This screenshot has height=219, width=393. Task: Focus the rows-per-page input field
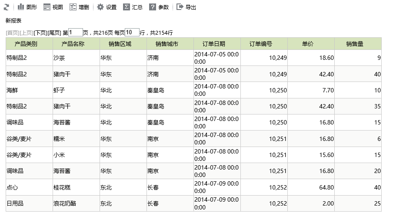(x=132, y=32)
